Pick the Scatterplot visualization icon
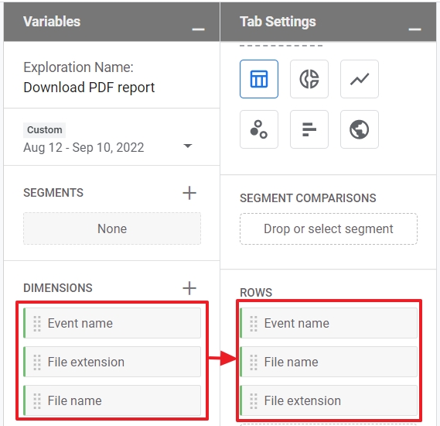Viewport: 440px width, 426px height. pos(259,129)
